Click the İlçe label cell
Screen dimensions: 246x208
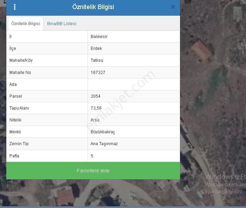pyautogui.click(x=47, y=49)
